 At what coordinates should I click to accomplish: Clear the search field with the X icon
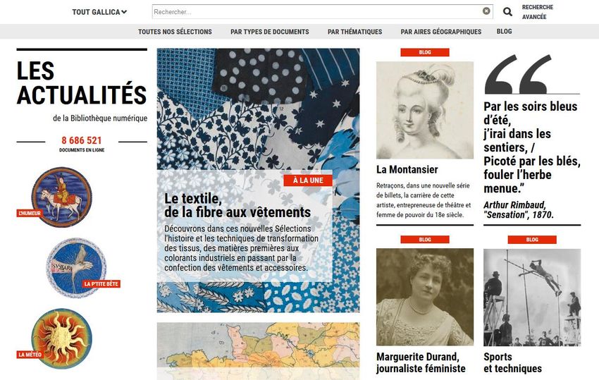pyautogui.click(x=486, y=11)
